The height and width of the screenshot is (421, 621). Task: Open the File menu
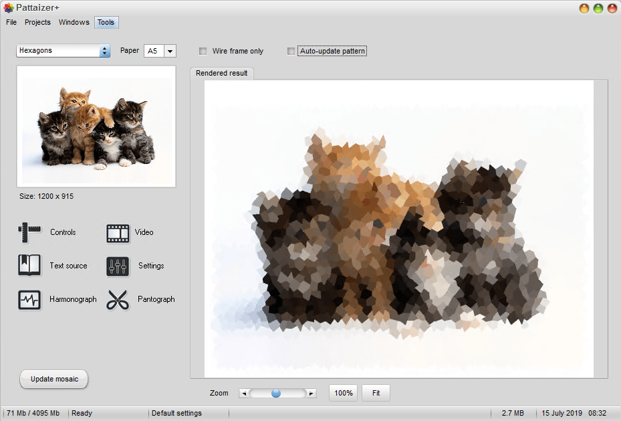(x=11, y=22)
